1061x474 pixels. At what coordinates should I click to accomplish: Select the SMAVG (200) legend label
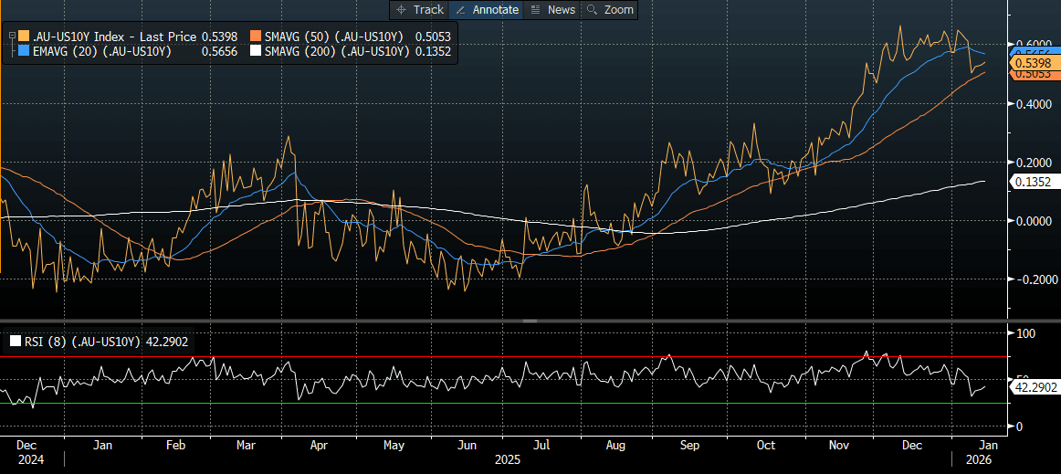coord(336,53)
